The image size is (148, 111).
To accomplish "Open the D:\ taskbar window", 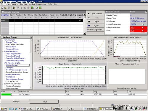I will coord(75,109).
